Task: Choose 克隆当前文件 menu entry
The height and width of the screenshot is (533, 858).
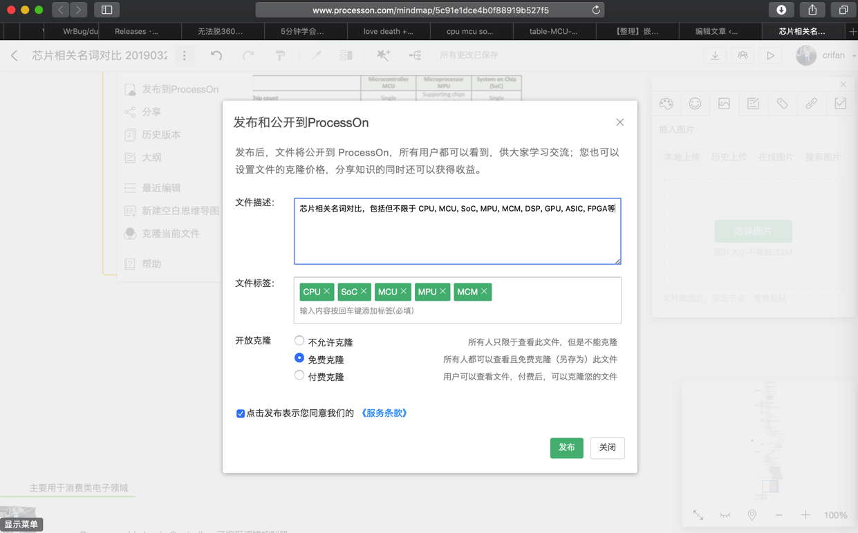Action: tap(162, 234)
